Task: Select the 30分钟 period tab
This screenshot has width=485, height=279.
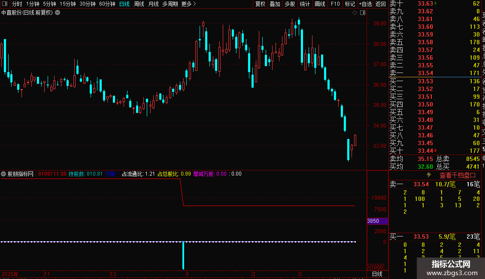Action: pyautogui.click(x=88, y=4)
